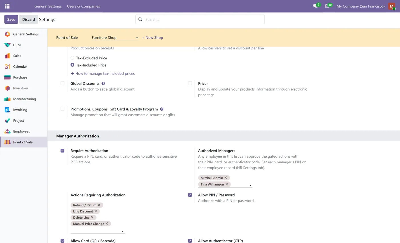Remove the Line Discount action tag
Screen dimensions: 400x243
[96, 211]
